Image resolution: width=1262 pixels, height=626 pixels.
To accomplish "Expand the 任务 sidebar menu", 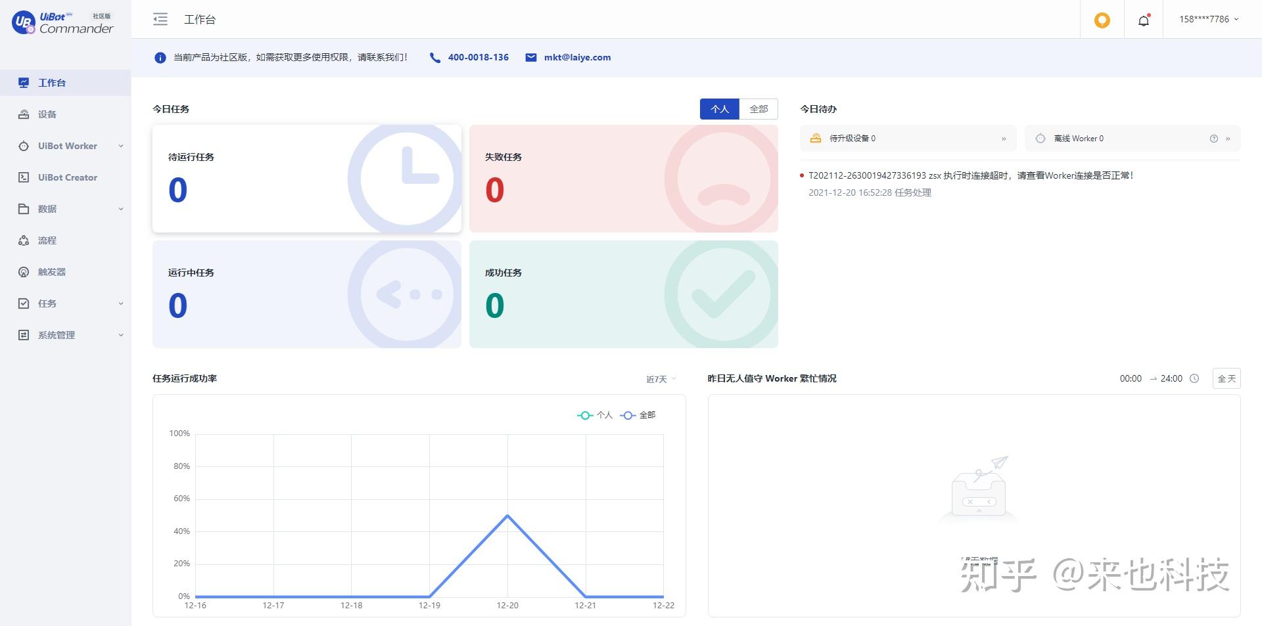I will point(48,303).
